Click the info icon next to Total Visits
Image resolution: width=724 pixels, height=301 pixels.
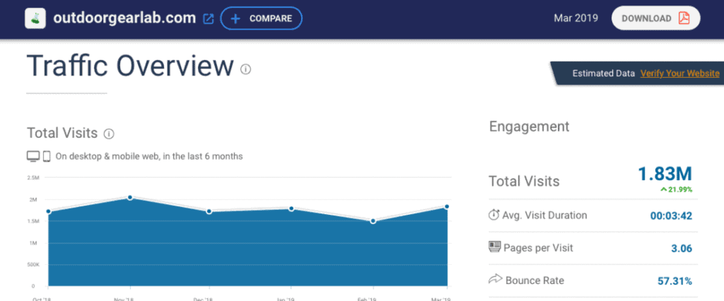coord(109,134)
